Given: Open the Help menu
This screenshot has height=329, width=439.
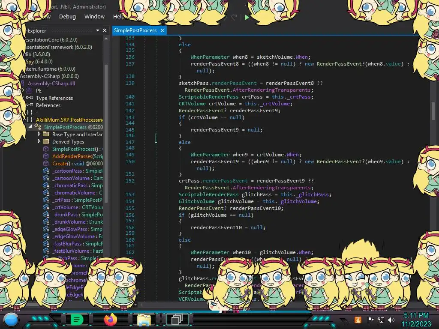Looking at the screenshot, I should click(x=118, y=17).
